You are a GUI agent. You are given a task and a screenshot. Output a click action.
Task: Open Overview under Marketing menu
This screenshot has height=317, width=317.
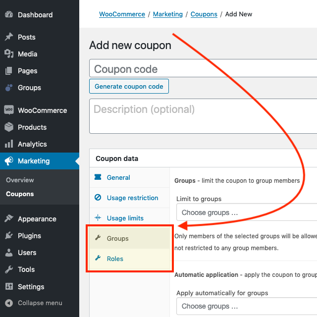20,180
